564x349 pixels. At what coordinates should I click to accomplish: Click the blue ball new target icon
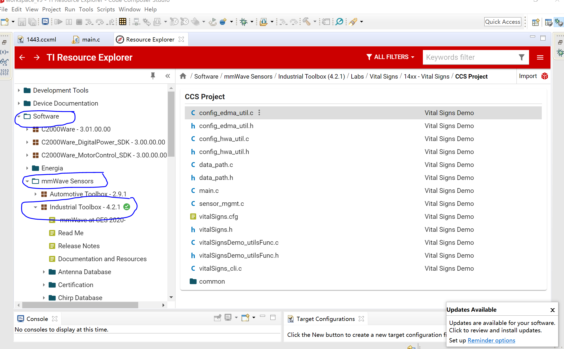[223, 21]
